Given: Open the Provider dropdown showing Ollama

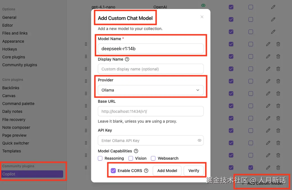Looking at the screenshot, I should (x=151, y=90).
